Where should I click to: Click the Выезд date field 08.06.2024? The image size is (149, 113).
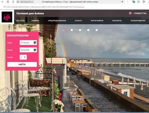click(28, 50)
